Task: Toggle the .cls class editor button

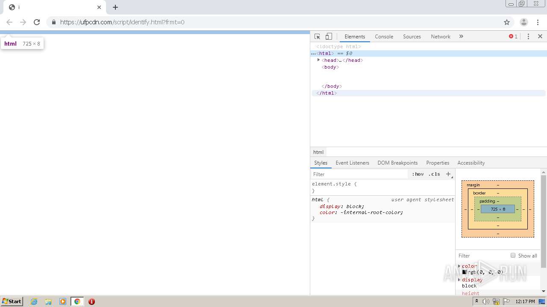Action: click(x=434, y=174)
